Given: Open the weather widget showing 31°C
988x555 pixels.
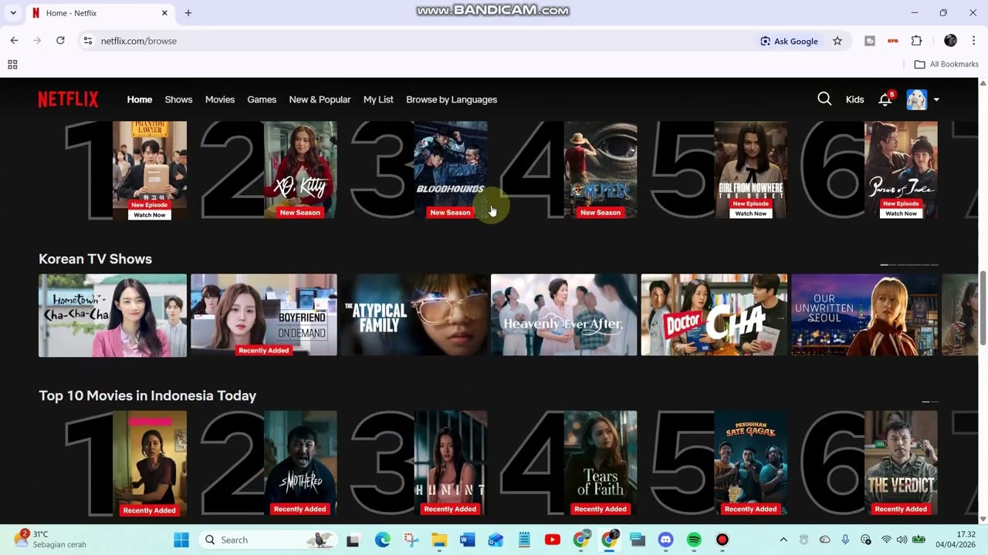Looking at the screenshot, I should 50,540.
